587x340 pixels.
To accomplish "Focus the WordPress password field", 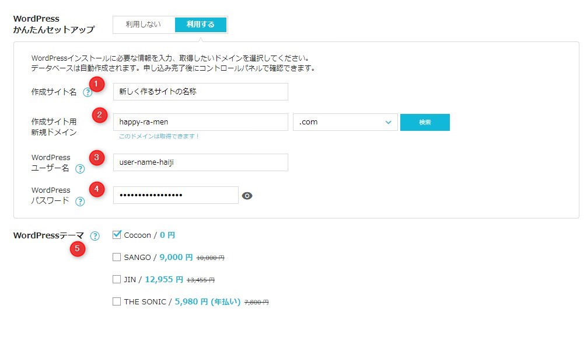I will 176,195.
